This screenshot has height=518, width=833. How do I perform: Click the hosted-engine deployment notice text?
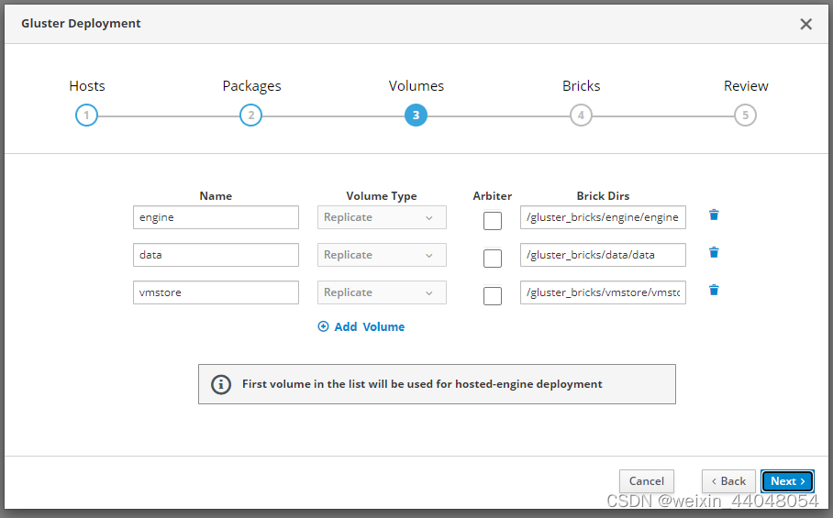pos(422,384)
